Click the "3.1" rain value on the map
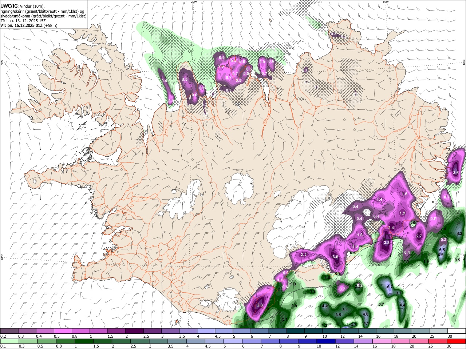466x349 pixels. [345, 310]
